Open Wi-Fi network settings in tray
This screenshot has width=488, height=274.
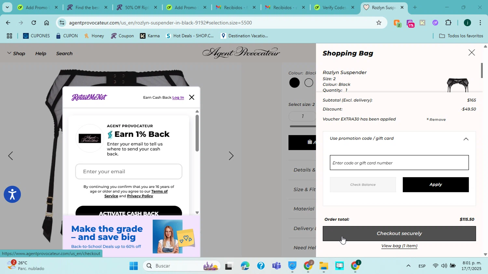[x=435, y=266]
